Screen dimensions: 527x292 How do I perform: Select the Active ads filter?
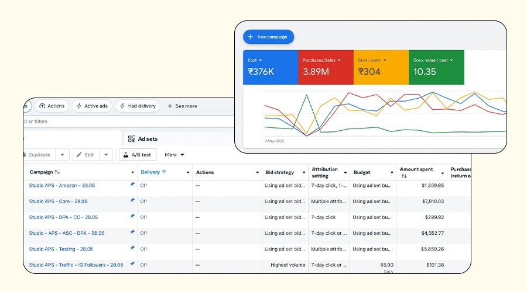pyautogui.click(x=91, y=106)
